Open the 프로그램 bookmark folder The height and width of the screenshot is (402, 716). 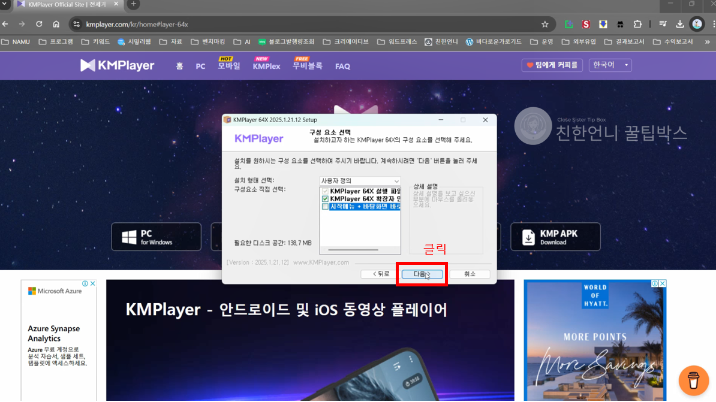pyautogui.click(x=56, y=41)
